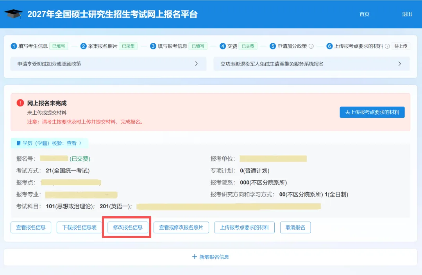Expand chevron on 申请享受初试加分或照顾政策 row
The width and height of the screenshot is (422, 275).
coord(197,64)
